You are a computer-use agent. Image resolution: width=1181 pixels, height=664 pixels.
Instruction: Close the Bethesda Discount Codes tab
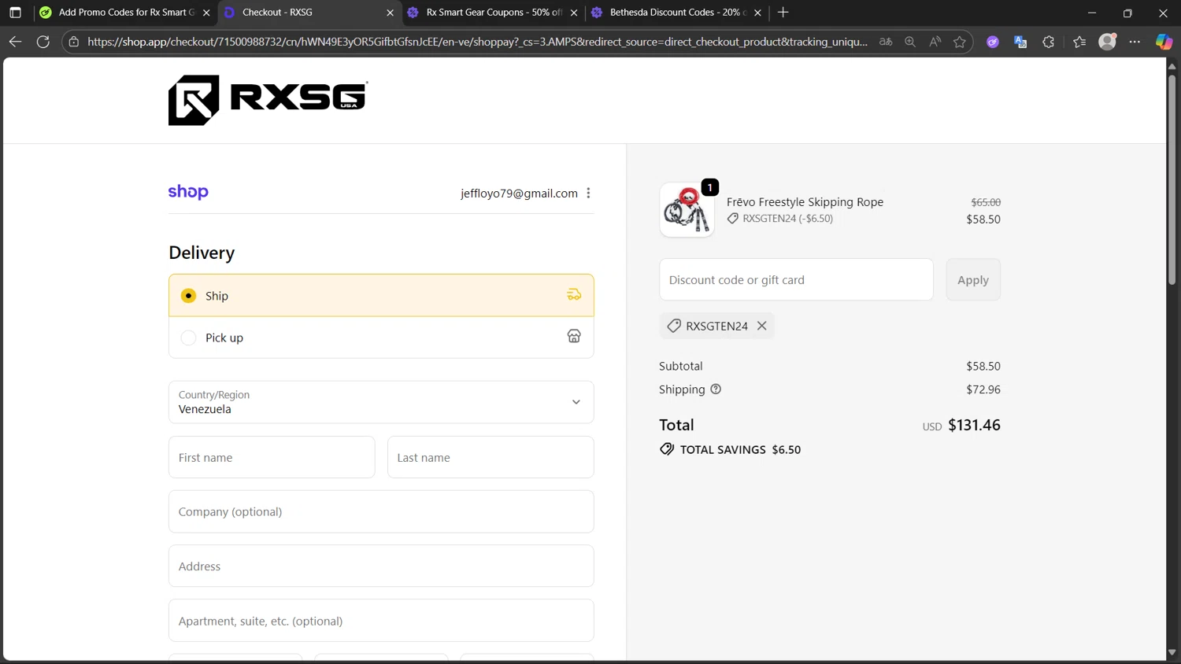(757, 13)
